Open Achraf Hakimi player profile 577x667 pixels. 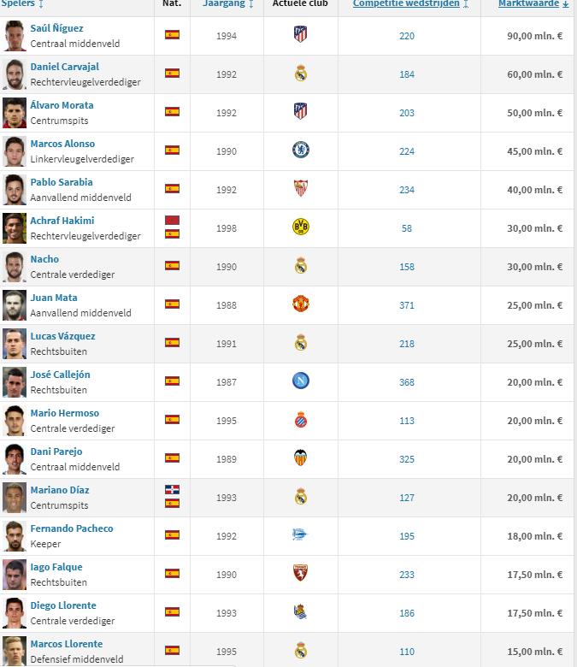62,221
